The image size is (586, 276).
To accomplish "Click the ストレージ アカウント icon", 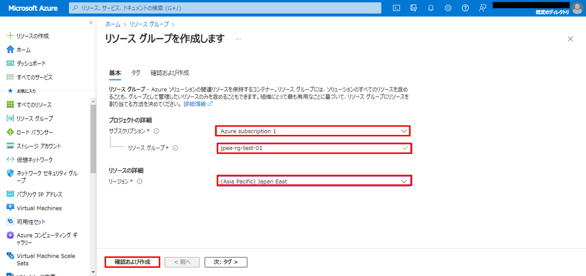I will [x=10, y=146].
